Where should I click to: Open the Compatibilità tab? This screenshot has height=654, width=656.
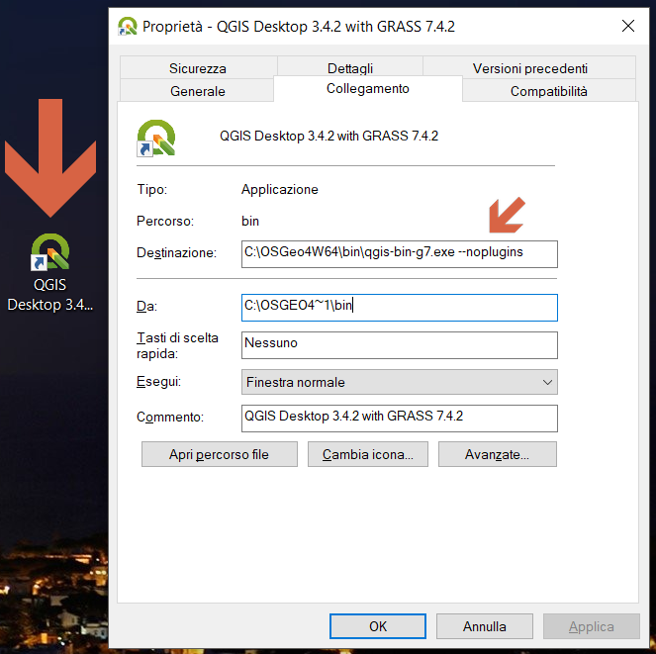tap(548, 91)
